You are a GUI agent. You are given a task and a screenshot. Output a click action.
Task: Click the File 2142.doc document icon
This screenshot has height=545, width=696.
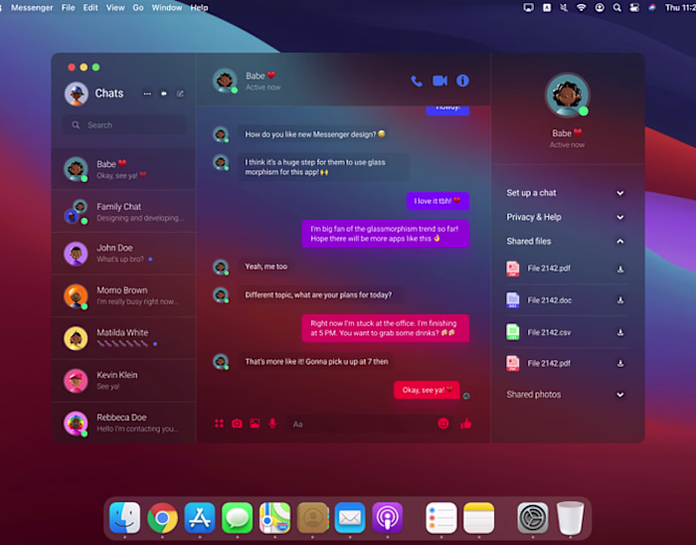[513, 300]
